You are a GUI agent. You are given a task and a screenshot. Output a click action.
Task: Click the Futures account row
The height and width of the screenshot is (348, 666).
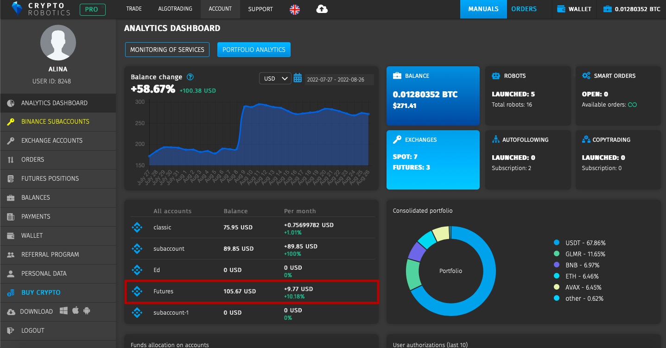pos(253,291)
